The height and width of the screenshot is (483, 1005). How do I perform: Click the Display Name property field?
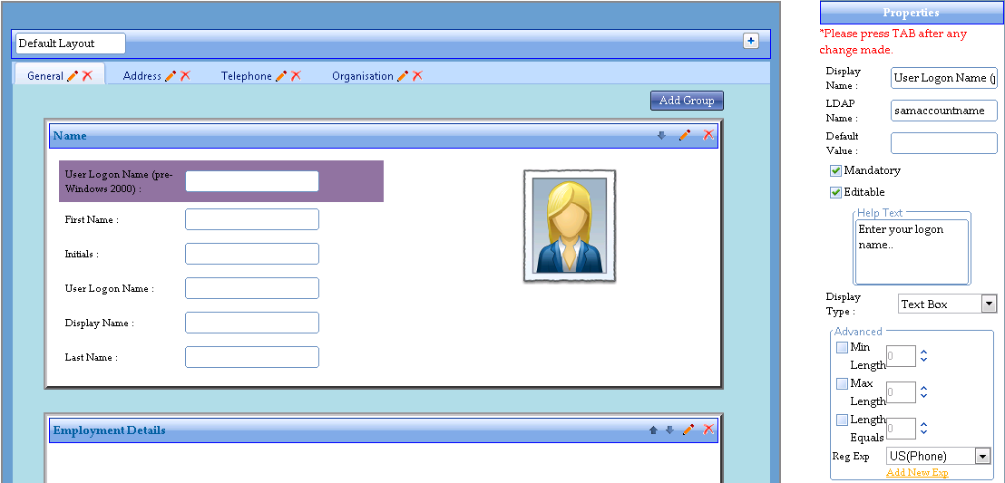pyautogui.click(x=944, y=78)
